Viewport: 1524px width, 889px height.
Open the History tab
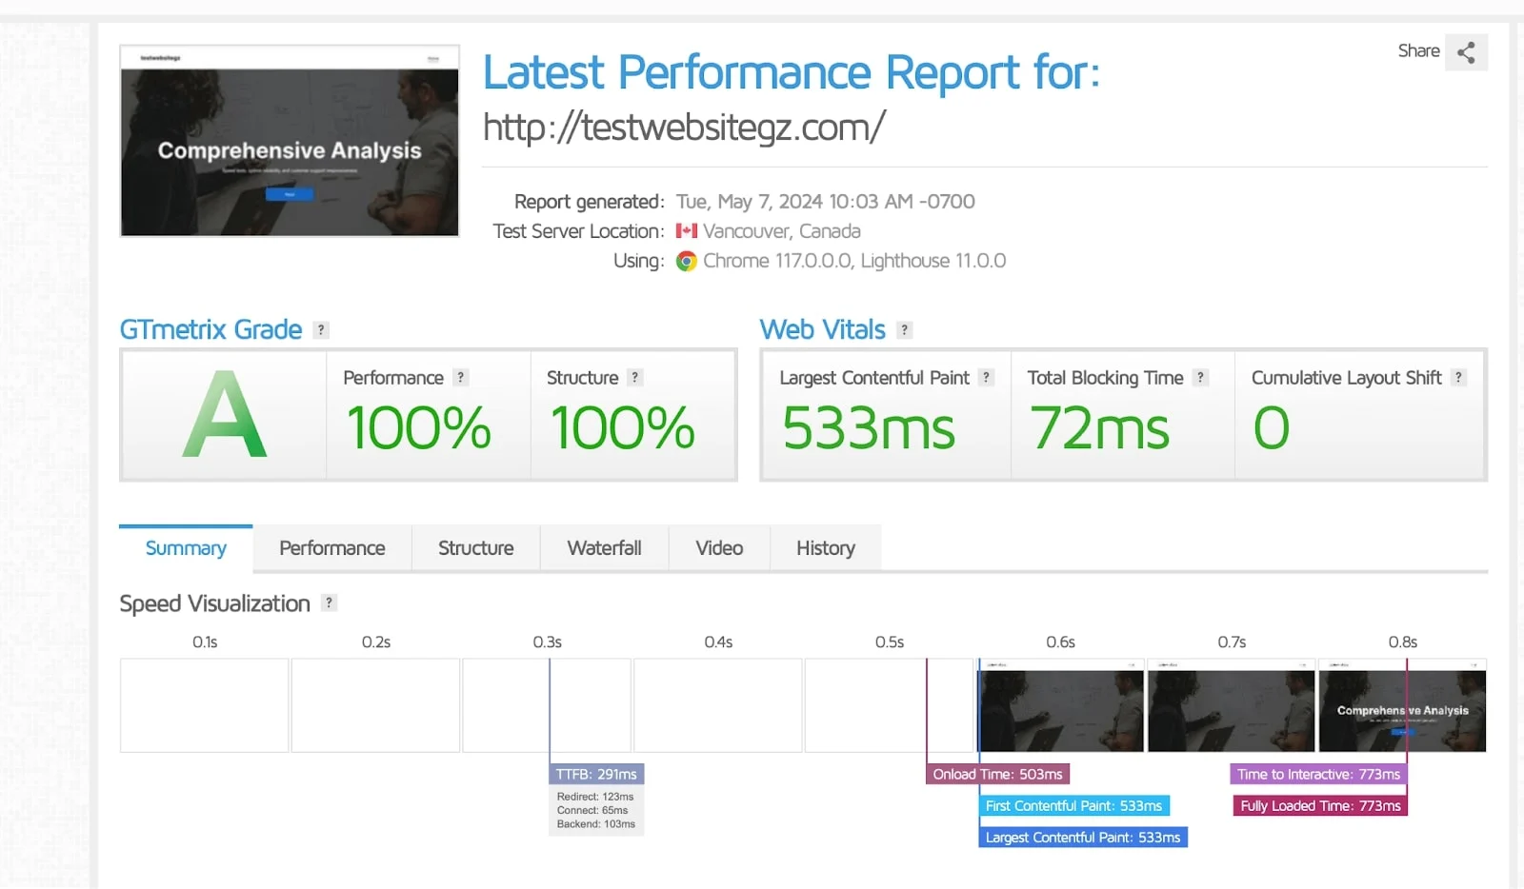(825, 547)
